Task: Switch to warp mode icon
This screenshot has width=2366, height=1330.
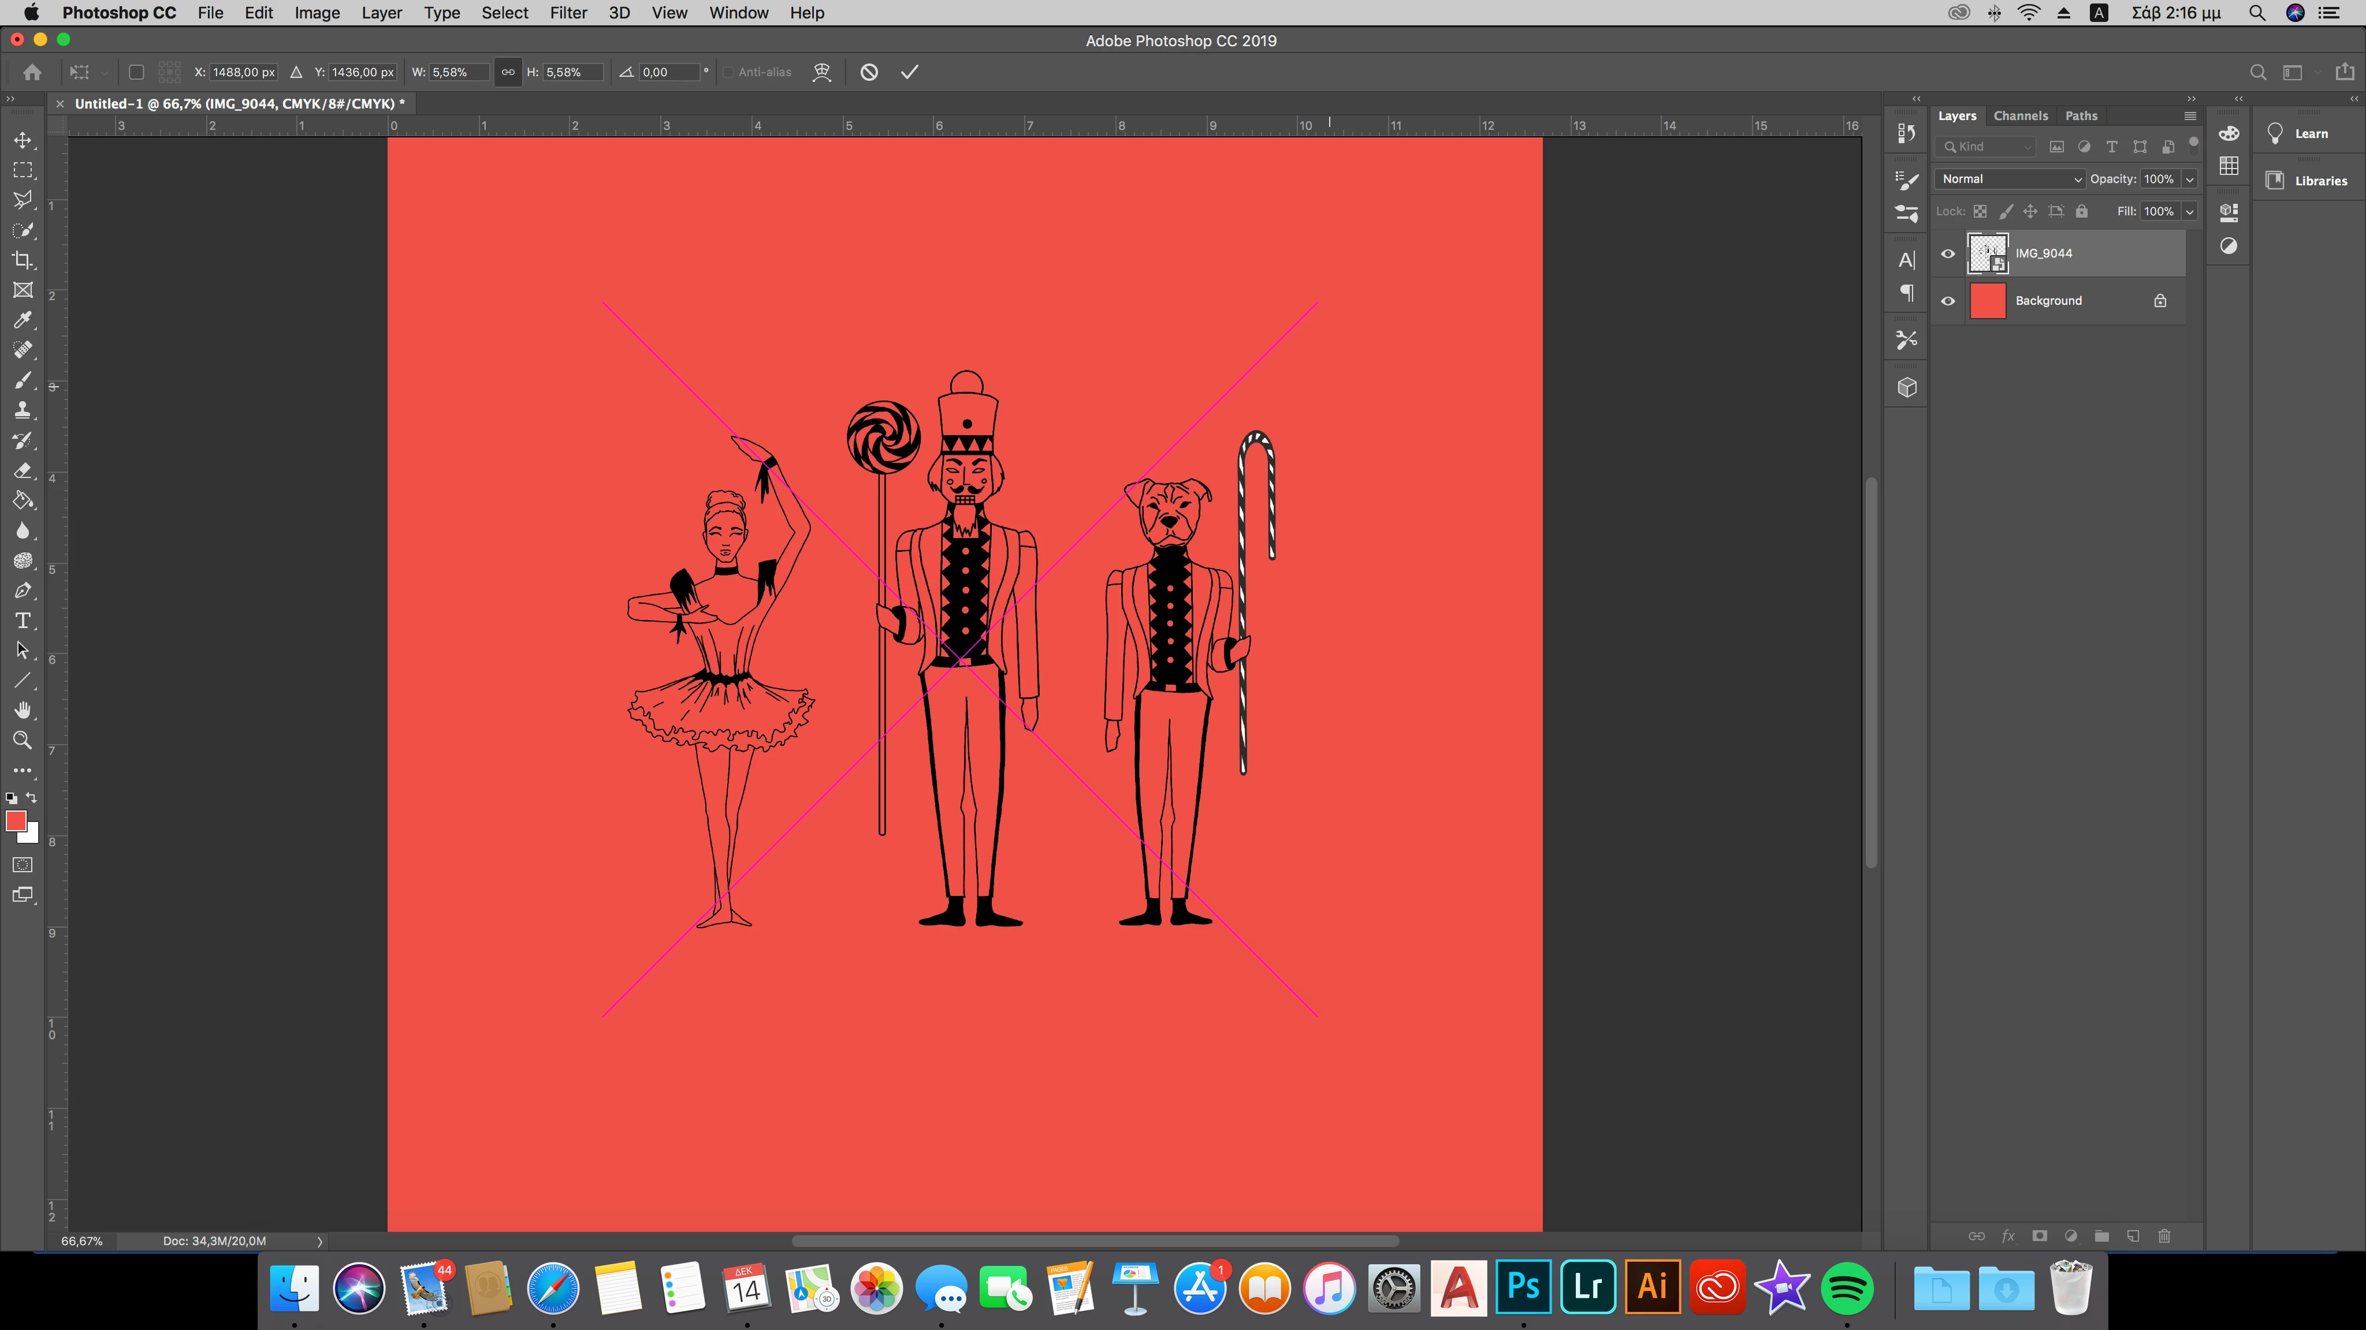Action: coord(822,73)
